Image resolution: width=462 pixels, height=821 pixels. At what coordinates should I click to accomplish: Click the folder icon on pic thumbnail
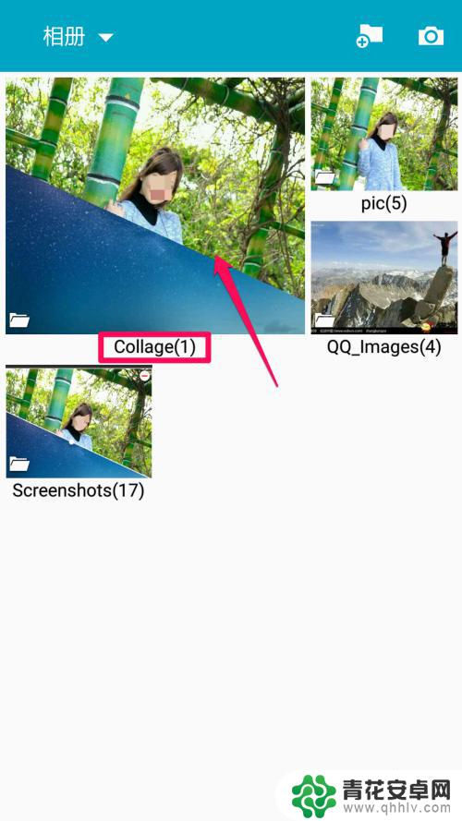[x=324, y=177]
